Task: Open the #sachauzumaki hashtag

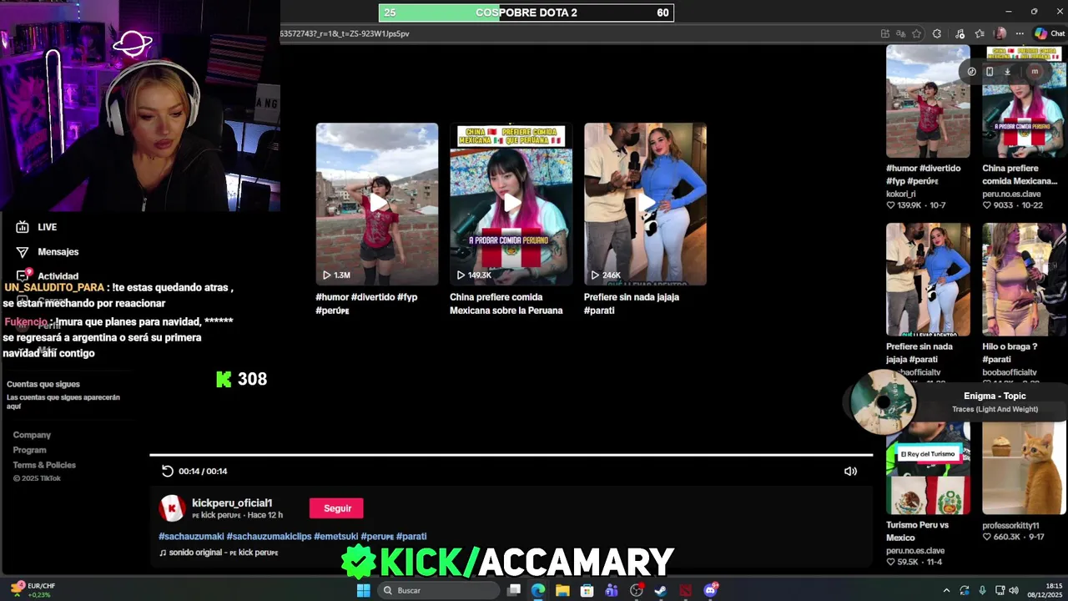Action: point(191,536)
